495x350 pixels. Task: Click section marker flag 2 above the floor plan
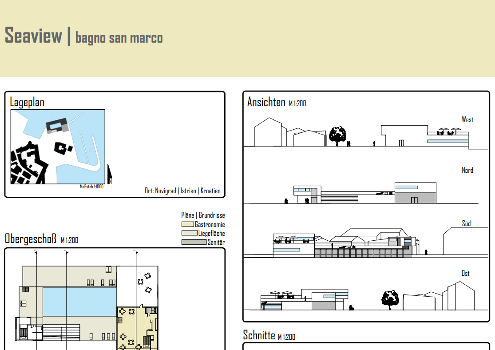click(135, 252)
